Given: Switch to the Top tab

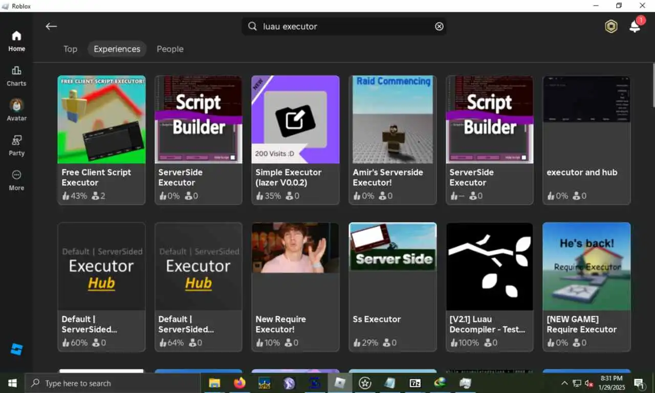Looking at the screenshot, I should pos(70,49).
